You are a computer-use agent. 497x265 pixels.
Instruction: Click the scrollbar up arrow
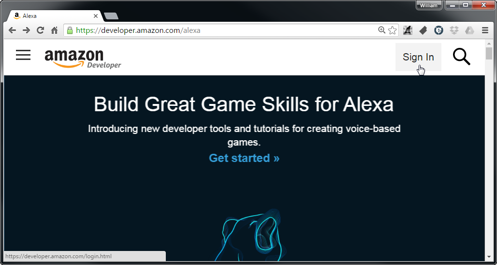489,43
